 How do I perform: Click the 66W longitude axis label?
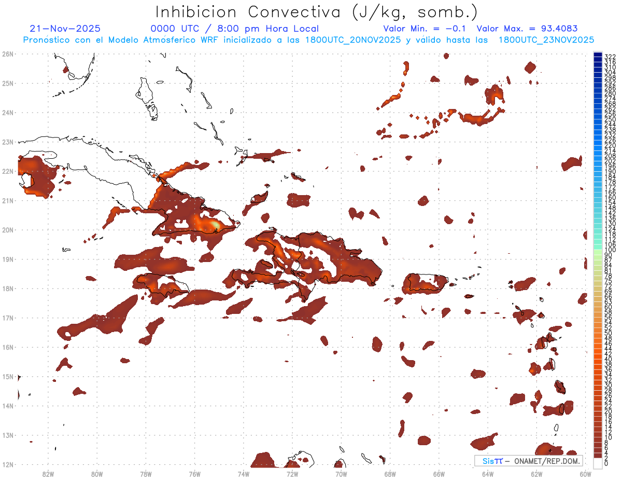(439, 473)
